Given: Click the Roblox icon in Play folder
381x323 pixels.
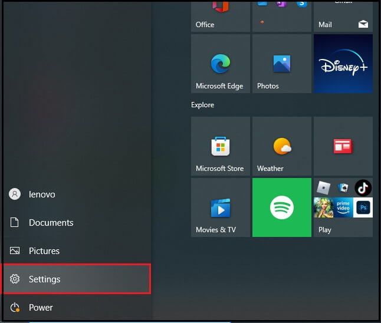Looking at the screenshot, I should 323,187.
